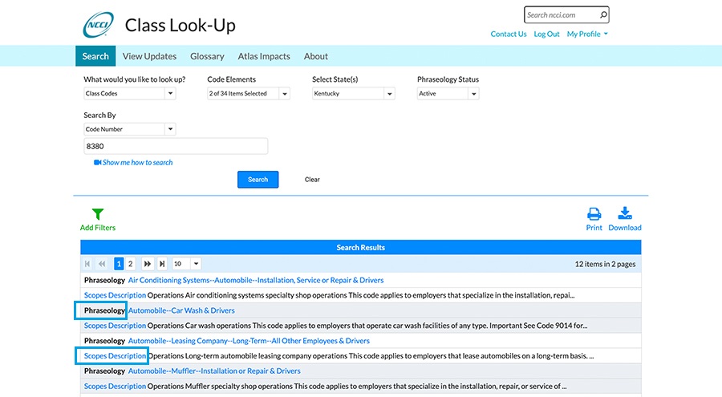Click the Log Out link
This screenshot has width=722, height=397.
546,34
